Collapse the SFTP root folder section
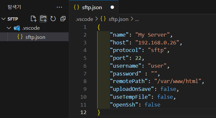The height and width of the screenshot is (118, 216). (3, 19)
